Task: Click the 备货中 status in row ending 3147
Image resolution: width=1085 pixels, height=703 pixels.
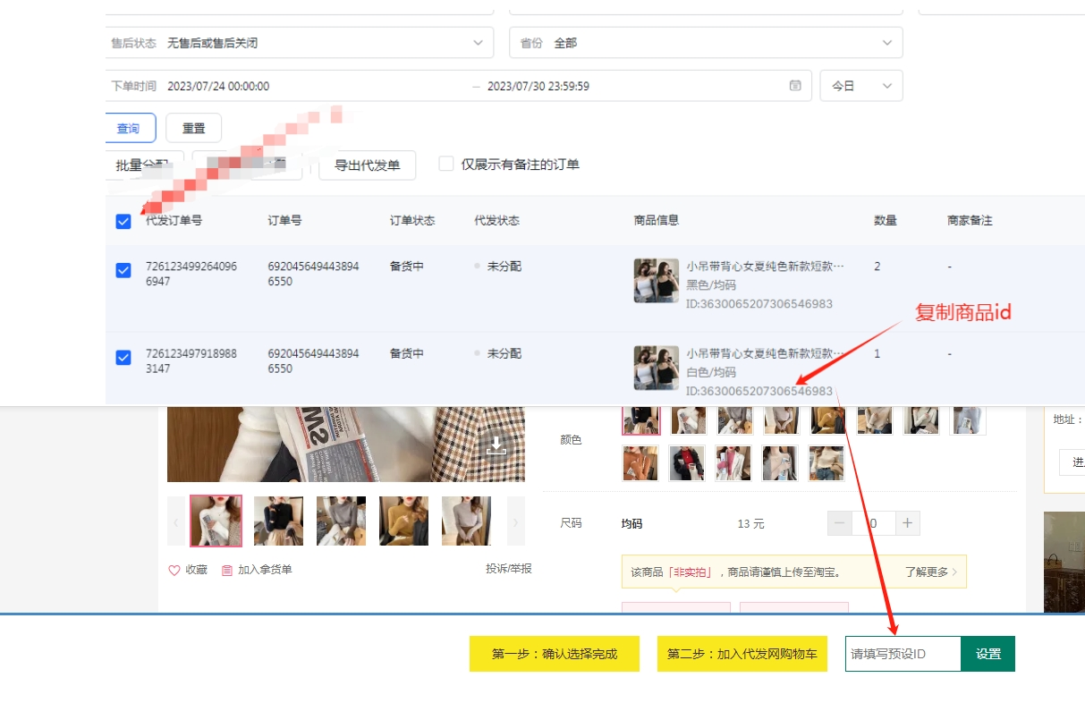Action: pos(407,353)
